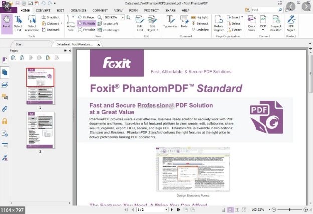Open the Digital Signatures side panel

(x=5, y=158)
